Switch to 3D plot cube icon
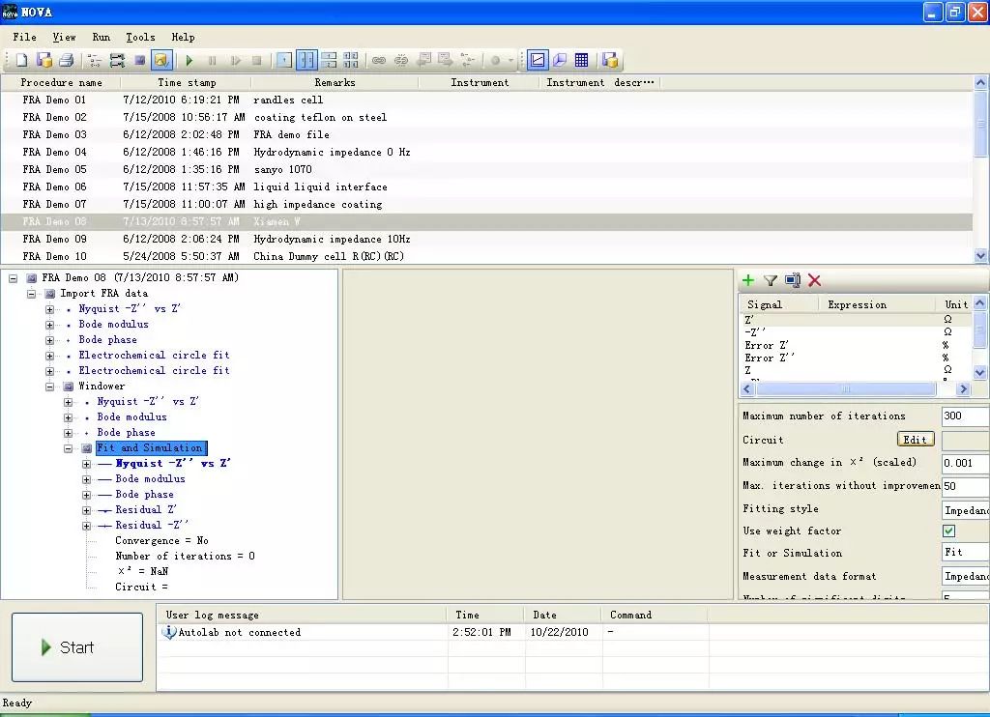 tap(560, 60)
